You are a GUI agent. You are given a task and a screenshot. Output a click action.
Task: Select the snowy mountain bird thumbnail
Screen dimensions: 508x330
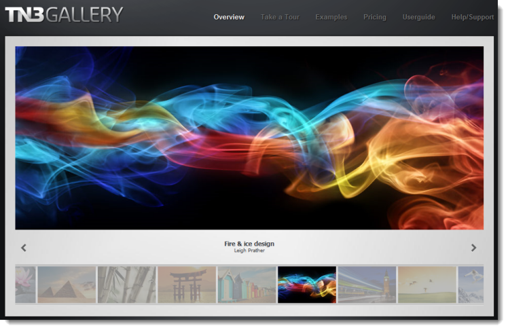click(471, 285)
